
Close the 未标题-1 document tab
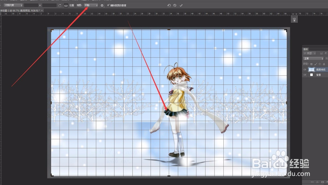coord(42,10)
